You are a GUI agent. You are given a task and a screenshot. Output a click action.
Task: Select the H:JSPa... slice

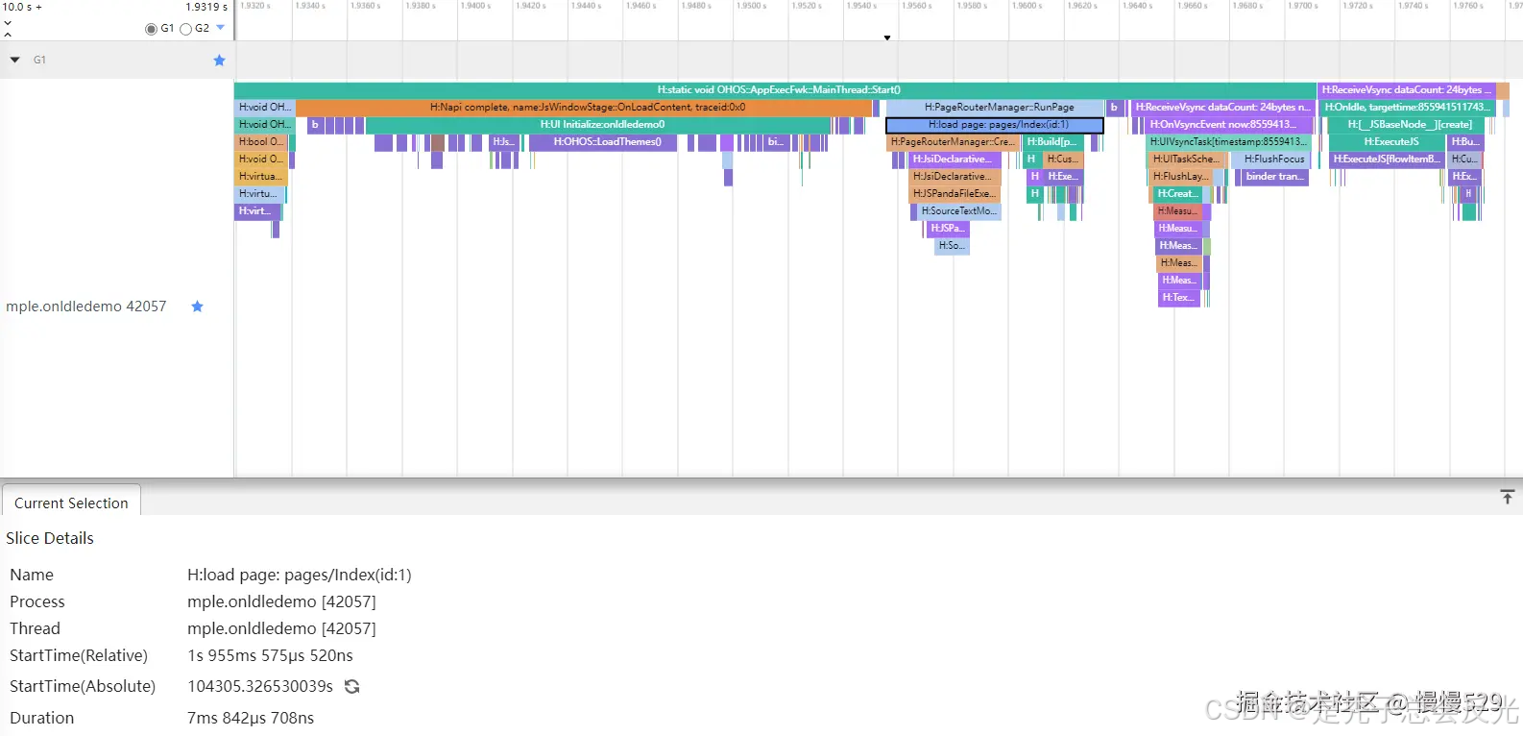coord(948,229)
